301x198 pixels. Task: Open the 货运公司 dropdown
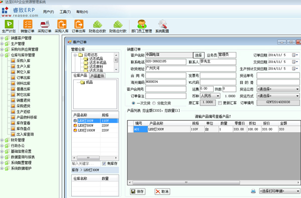pyautogui.click(x=297, y=89)
